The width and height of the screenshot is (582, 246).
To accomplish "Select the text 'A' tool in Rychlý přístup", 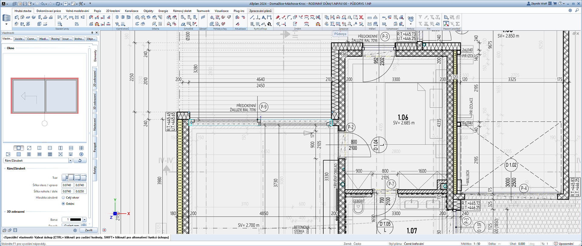I will coord(263,18).
